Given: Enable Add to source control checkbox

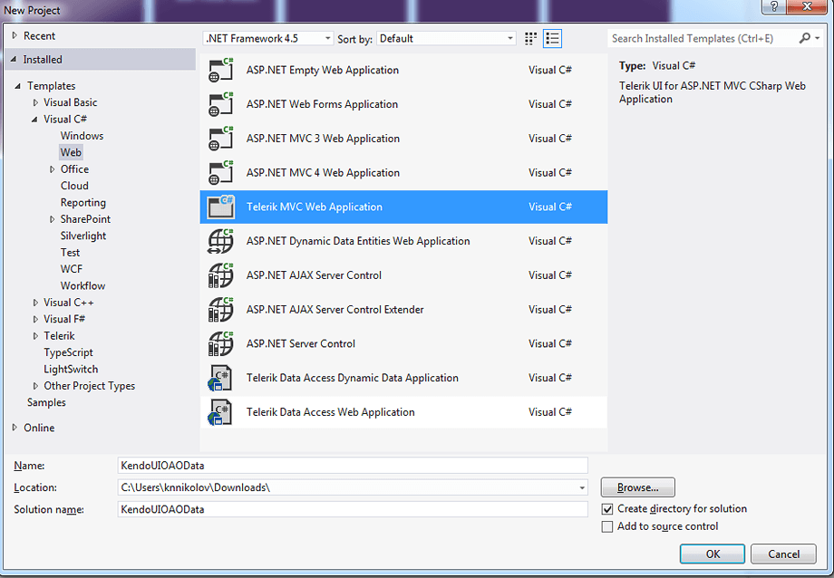Looking at the screenshot, I should coord(606,526).
